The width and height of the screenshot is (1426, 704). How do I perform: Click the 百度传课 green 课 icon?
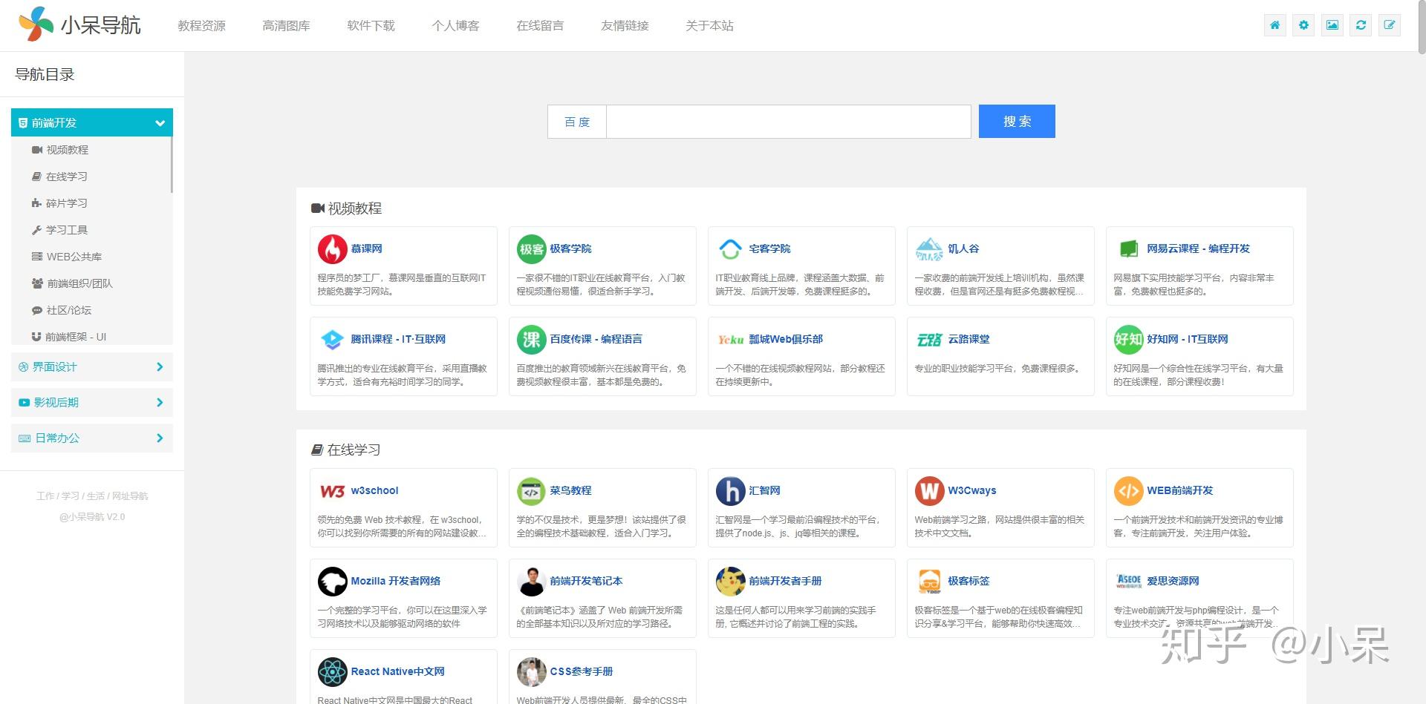coord(532,340)
